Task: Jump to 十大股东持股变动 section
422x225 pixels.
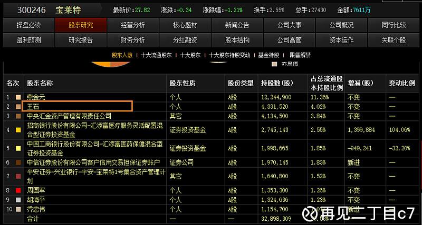Action: click(229, 55)
